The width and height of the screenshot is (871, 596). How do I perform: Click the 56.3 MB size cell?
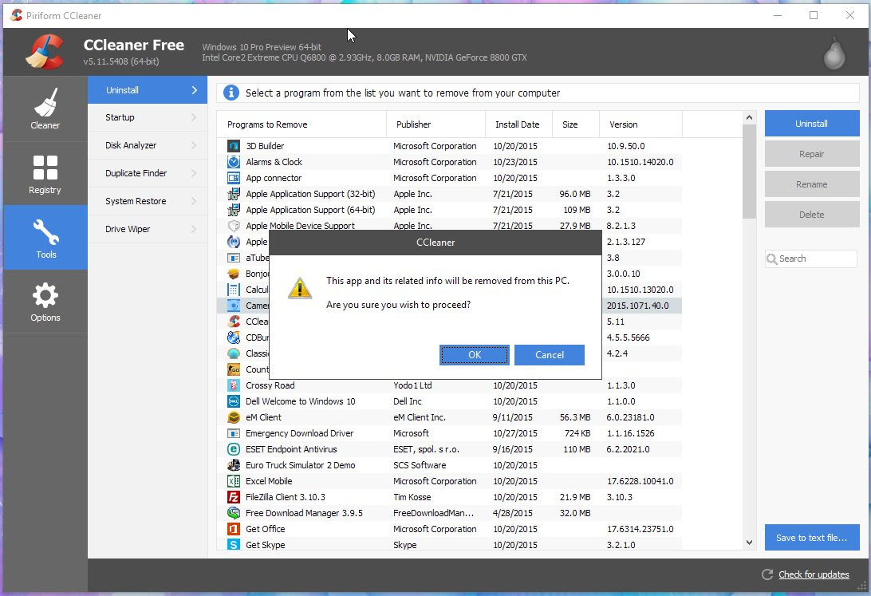coord(575,418)
